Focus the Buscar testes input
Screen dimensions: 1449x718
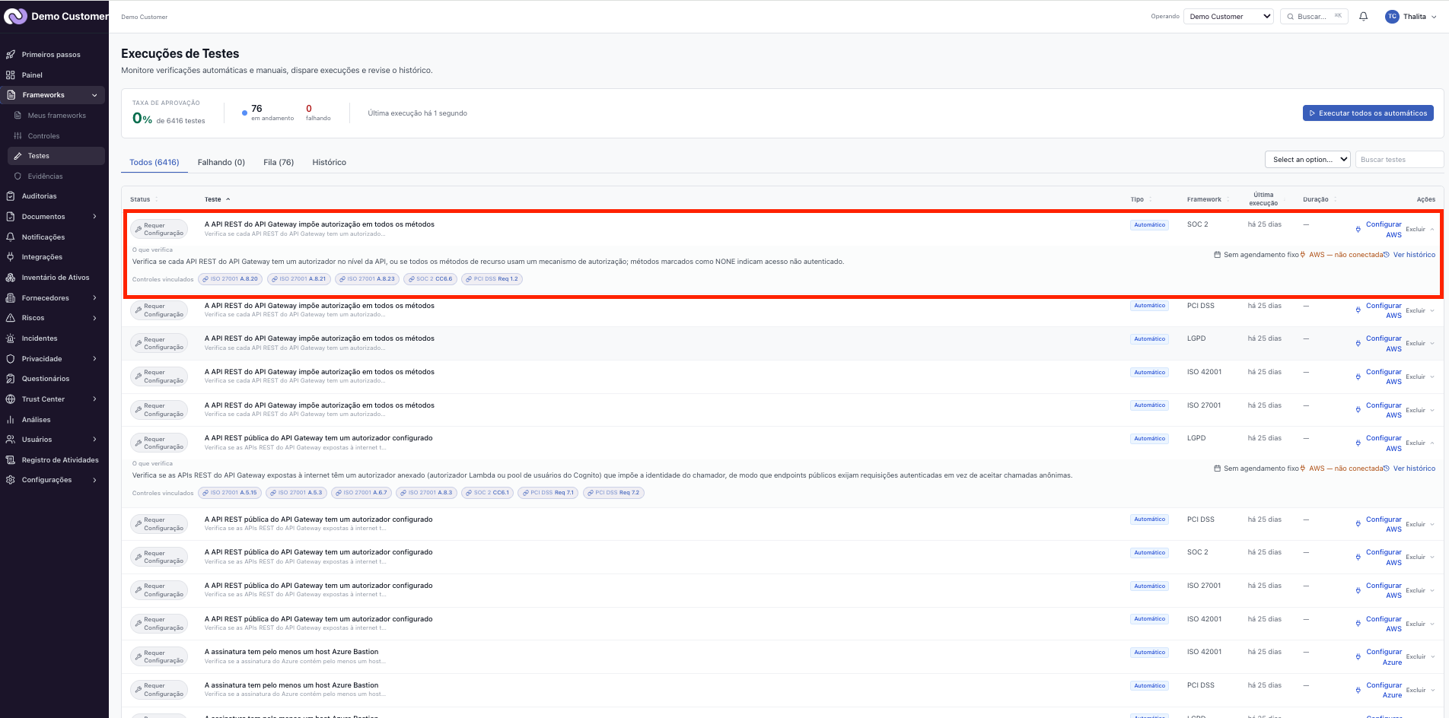[x=1399, y=160]
